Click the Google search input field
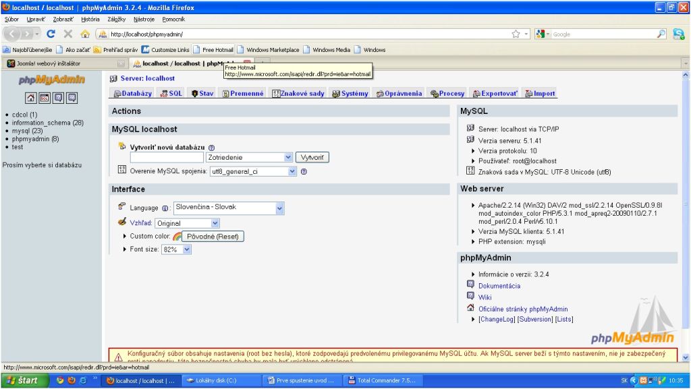 click(x=603, y=34)
